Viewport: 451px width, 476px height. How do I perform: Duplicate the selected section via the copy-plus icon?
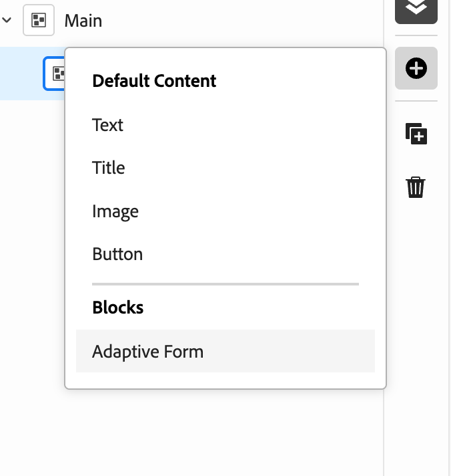point(416,134)
